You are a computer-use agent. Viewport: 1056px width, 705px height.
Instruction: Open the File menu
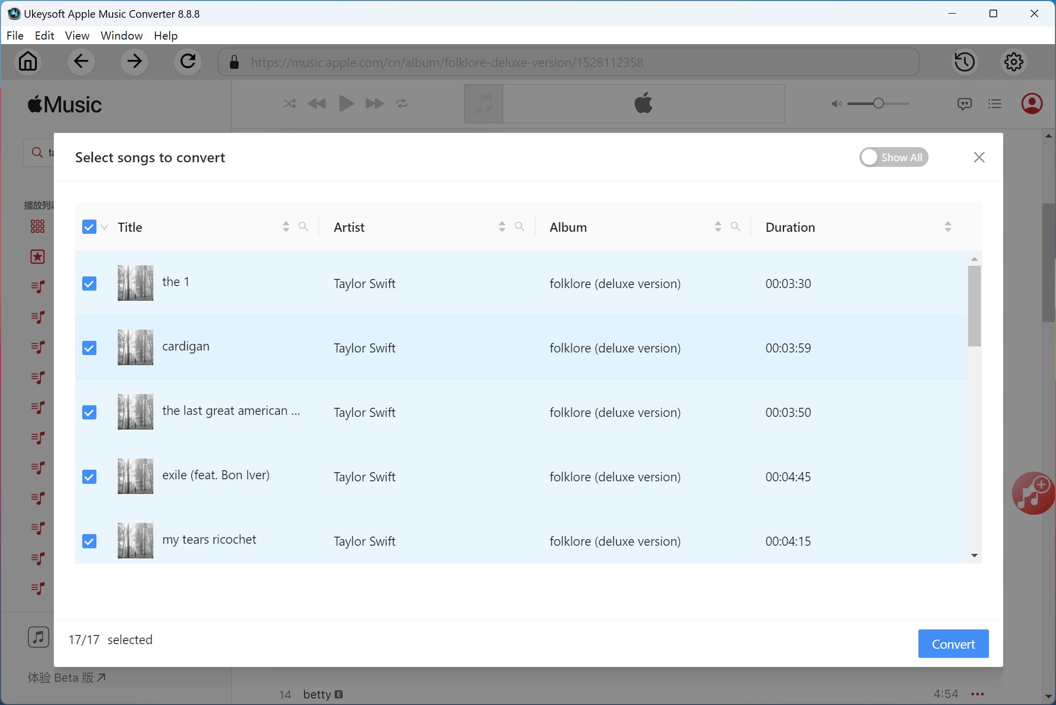(x=15, y=36)
